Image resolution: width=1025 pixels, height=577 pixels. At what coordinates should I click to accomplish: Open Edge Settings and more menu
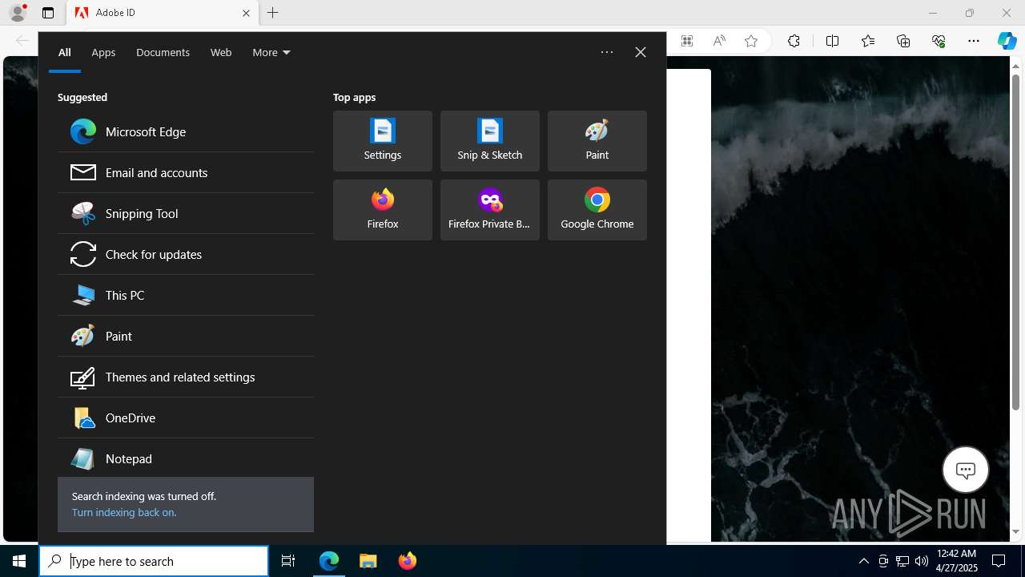coord(974,41)
